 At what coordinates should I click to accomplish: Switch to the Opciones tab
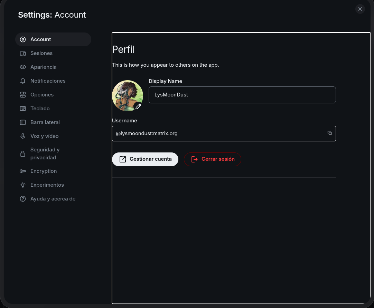(42, 95)
